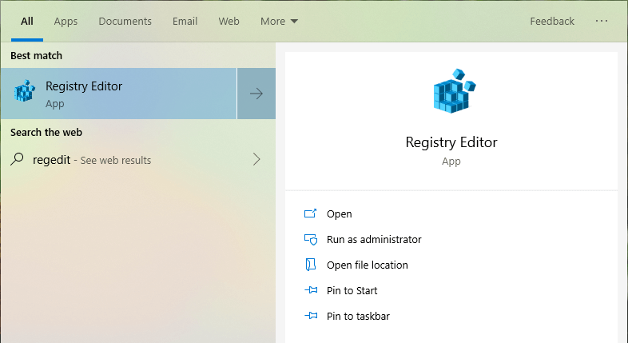Open the More dropdown filter
This screenshot has height=343, width=628.
tap(279, 22)
